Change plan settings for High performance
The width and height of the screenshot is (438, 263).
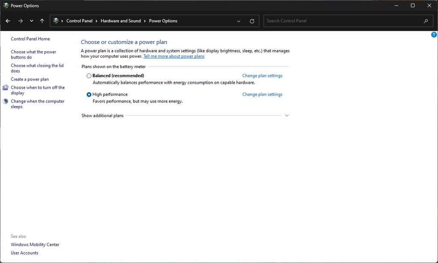pyautogui.click(x=262, y=94)
